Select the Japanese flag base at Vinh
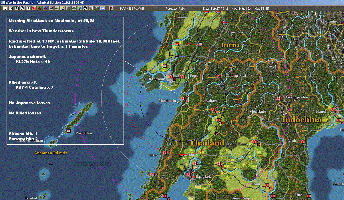 (x=303, y=142)
